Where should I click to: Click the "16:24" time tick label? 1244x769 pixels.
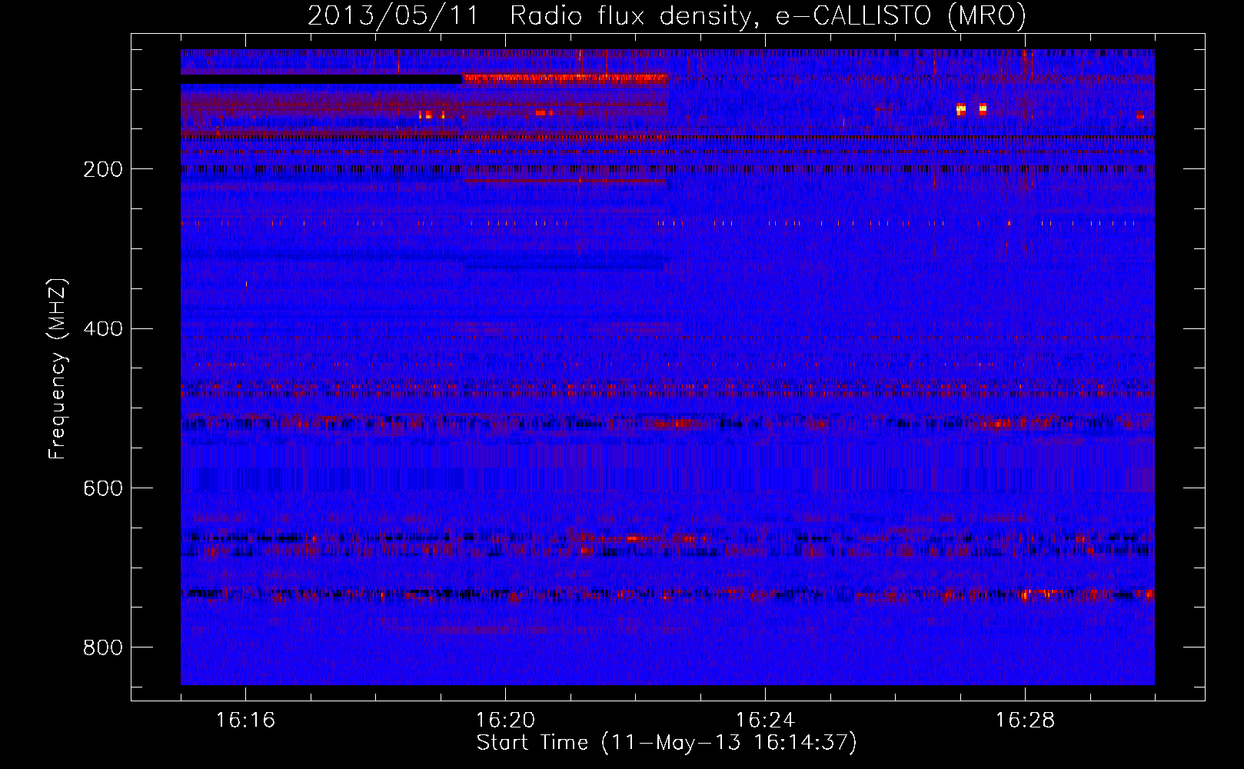[x=765, y=720]
